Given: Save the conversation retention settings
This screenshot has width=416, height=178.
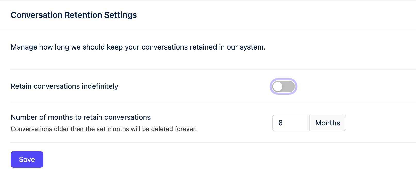Looking at the screenshot, I should [x=27, y=159].
